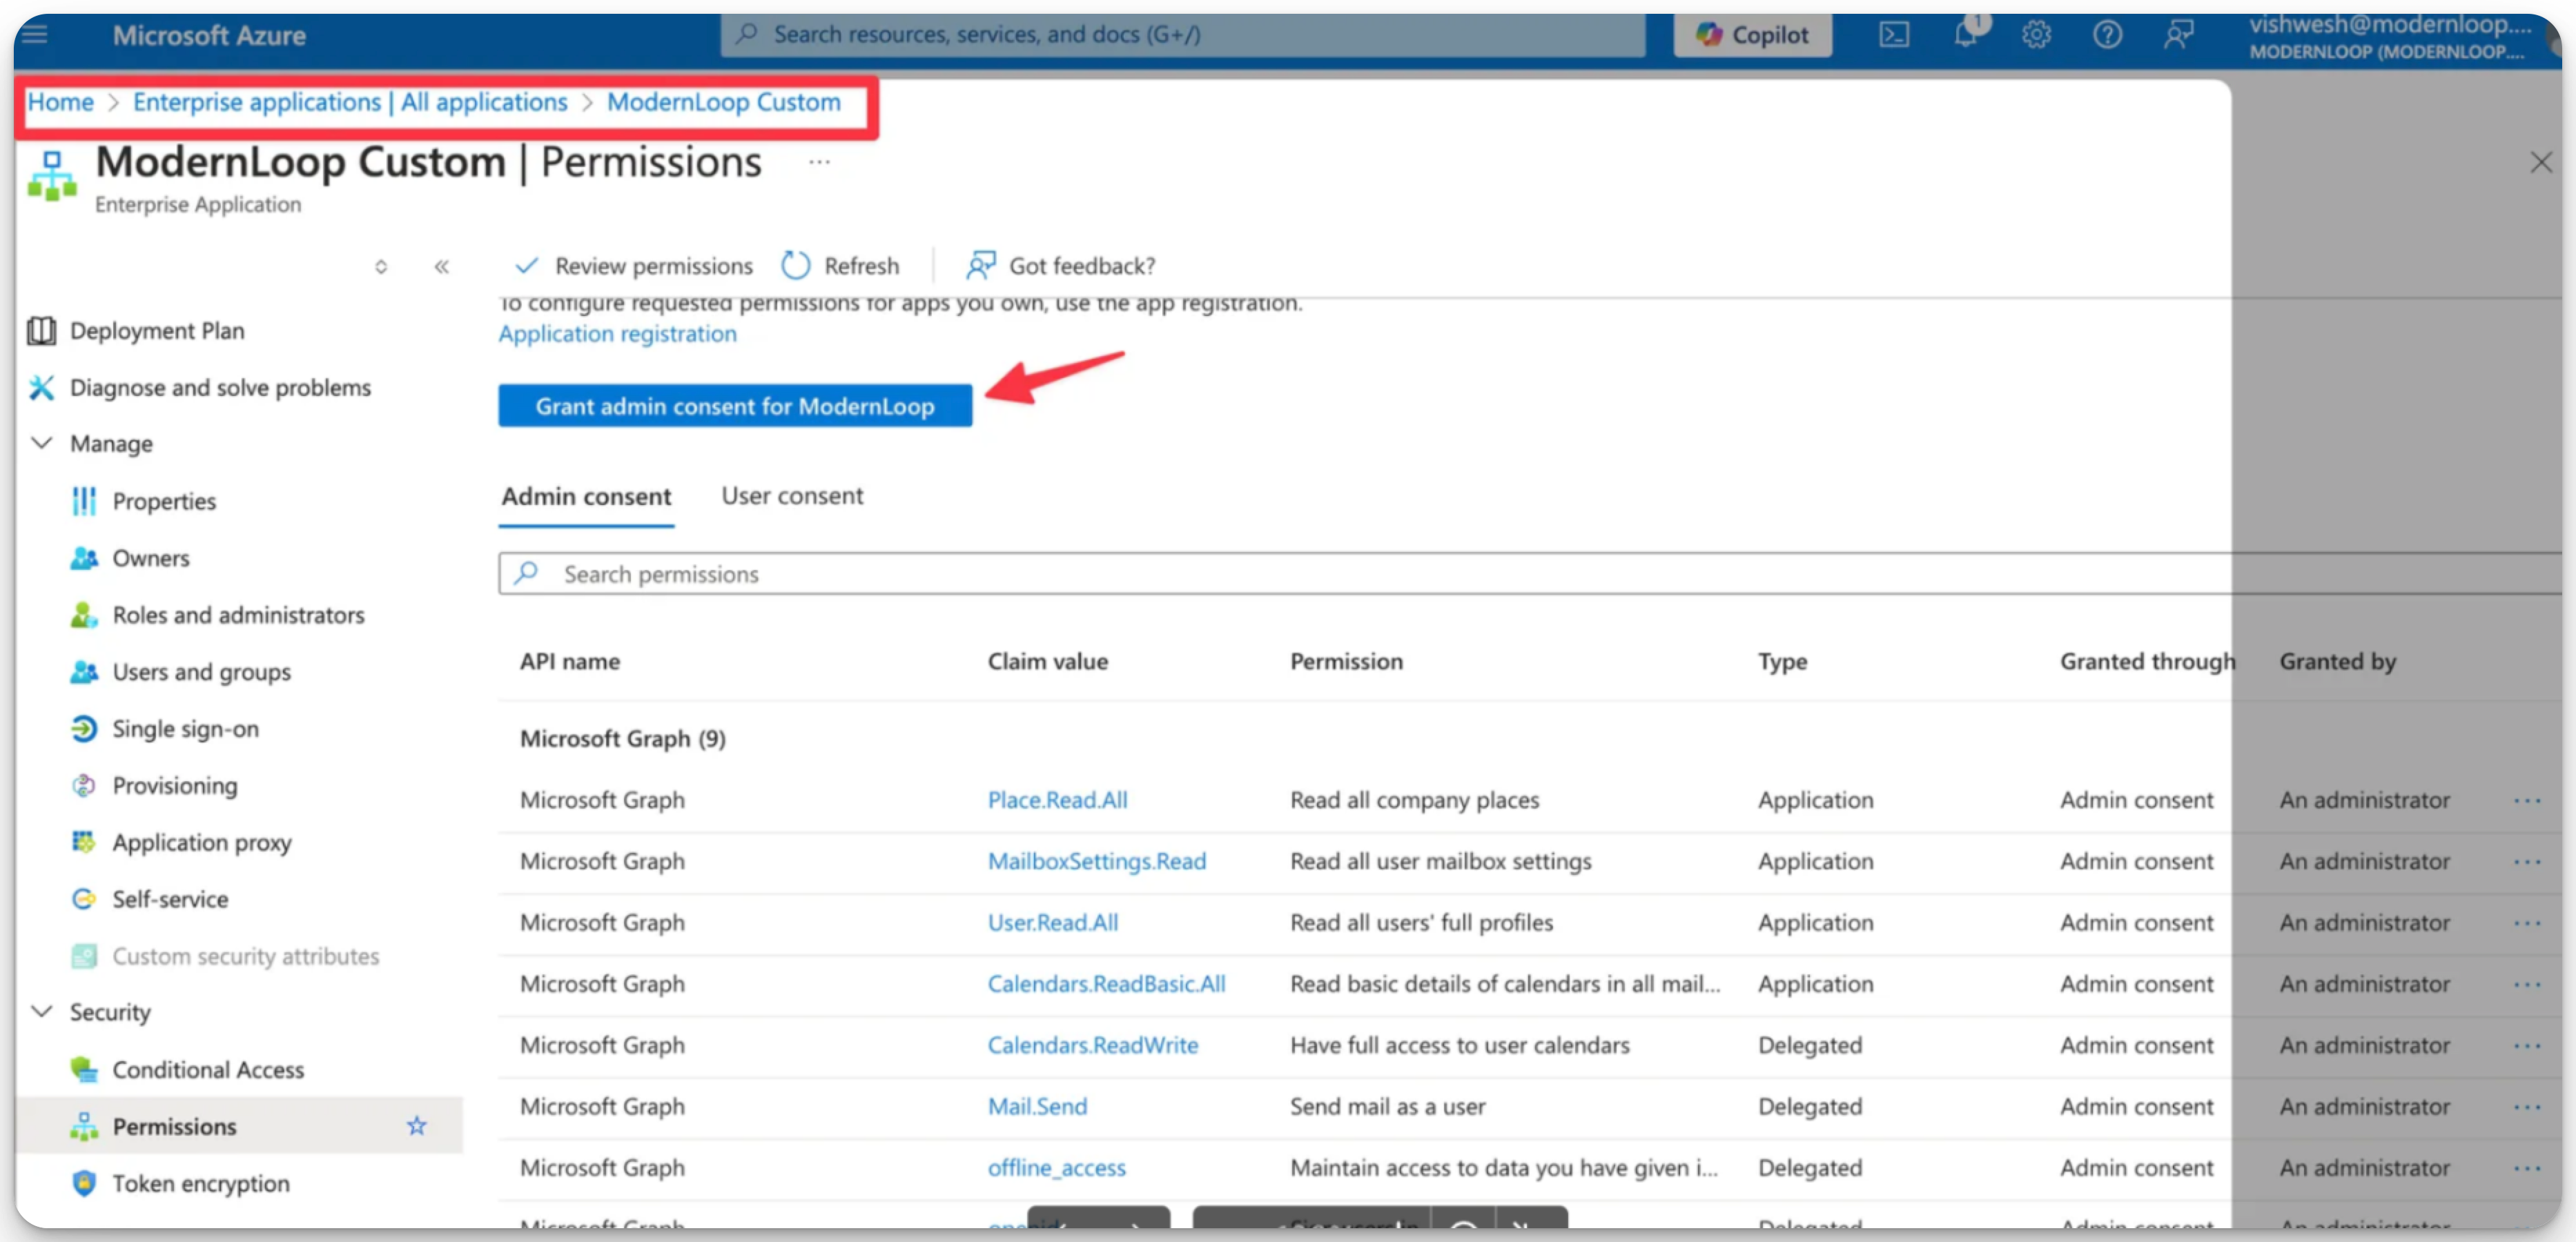This screenshot has height=1242, width=2576.
Task: Open the offline_access claim link
Action: [x=1057, y=1168]
